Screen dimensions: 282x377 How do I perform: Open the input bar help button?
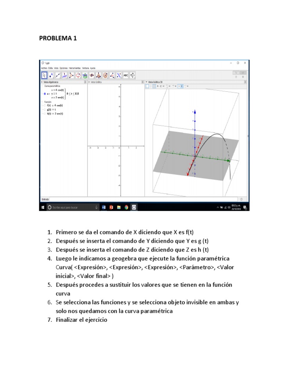tap(241, 199)
